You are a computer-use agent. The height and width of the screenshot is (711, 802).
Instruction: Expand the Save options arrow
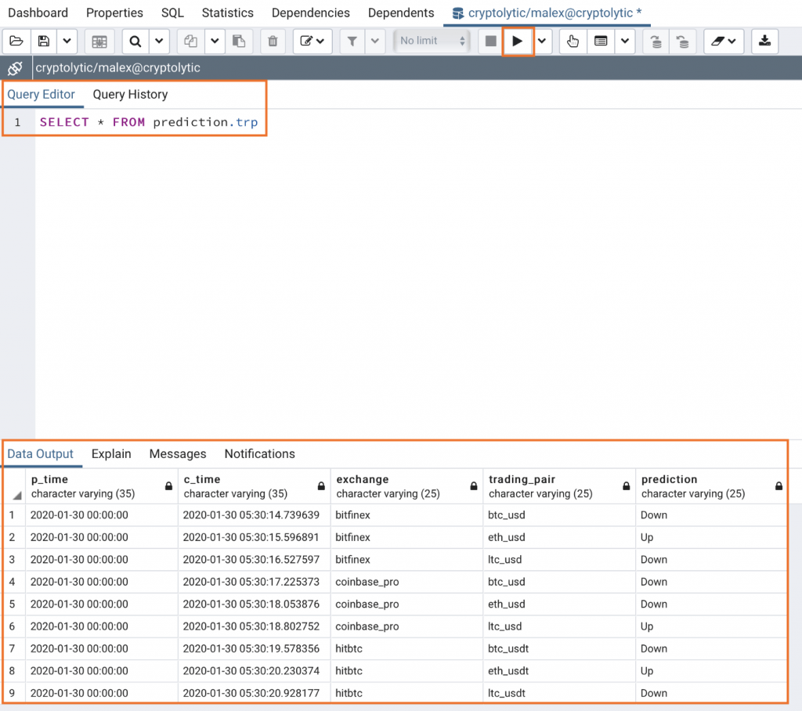[x=67, y=41]
